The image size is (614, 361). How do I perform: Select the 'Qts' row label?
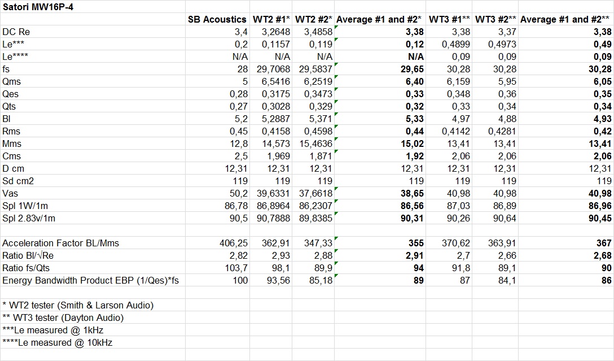(9, 107)
